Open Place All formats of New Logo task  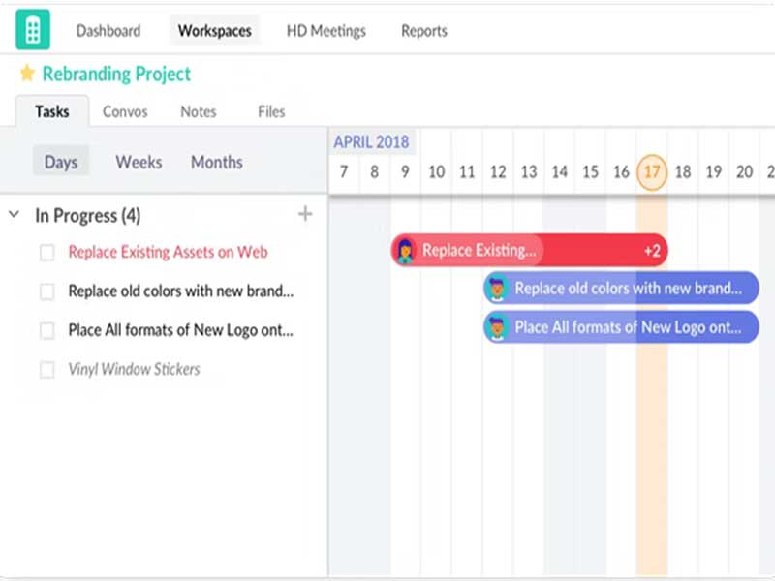pos(181,330)
